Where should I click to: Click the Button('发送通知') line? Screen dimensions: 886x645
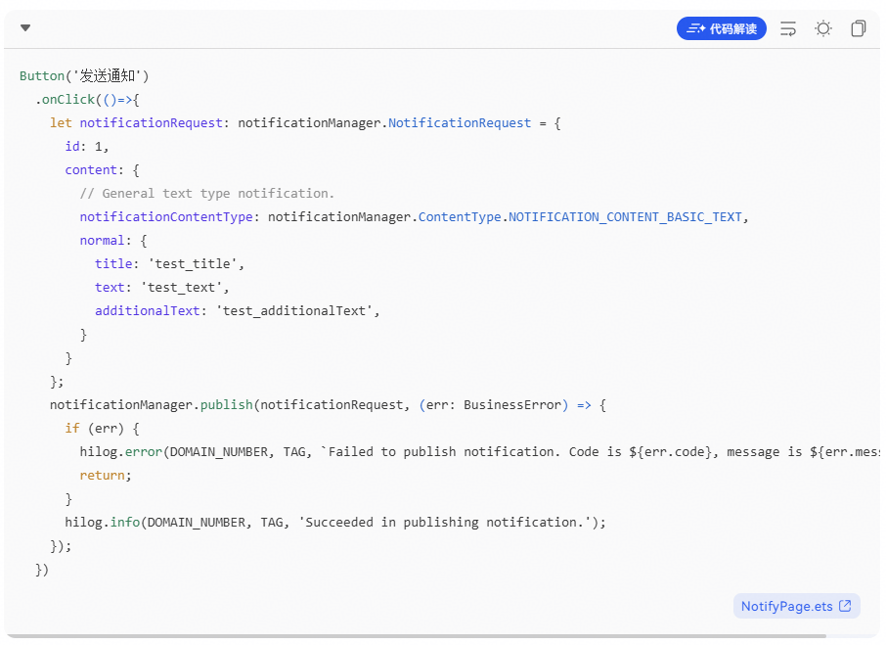[84, 75]
